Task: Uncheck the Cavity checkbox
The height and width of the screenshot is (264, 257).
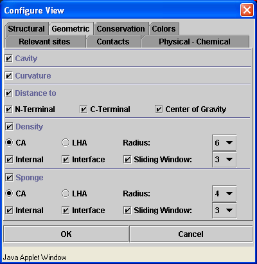Action: pyautogui.click(x=9, y=59)
